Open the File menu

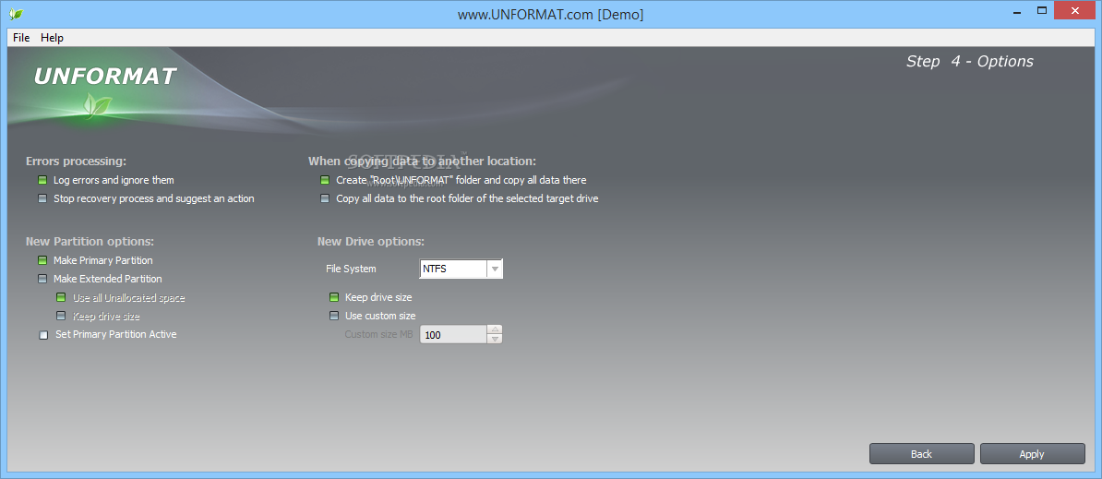(21, 38)
